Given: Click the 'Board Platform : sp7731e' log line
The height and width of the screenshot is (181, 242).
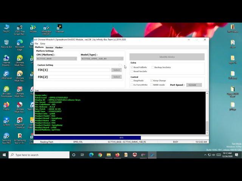Looking at the screenshot, I should 48,130.
